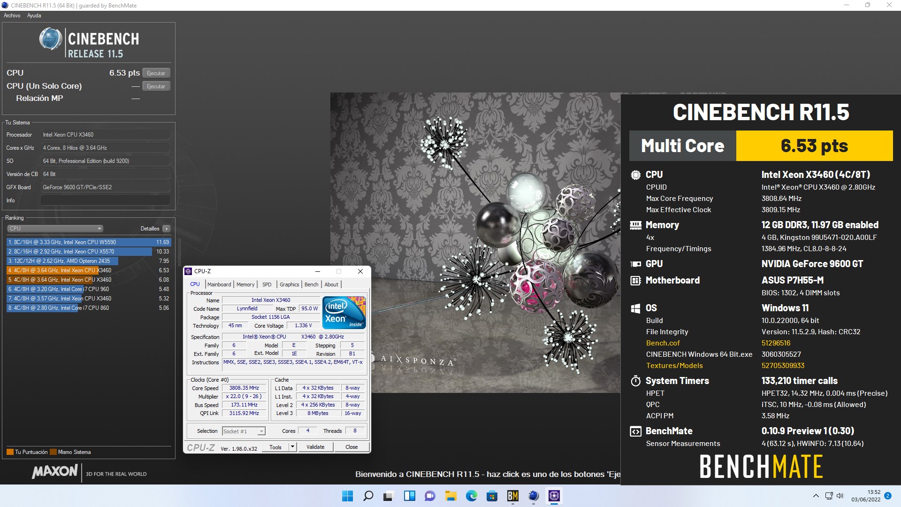The height and width of the screenshot is (507, 901).
Task: Click the 6.53 pts yellow score box
Action: [x=814, y=146]
